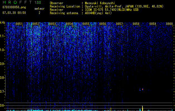This screenshot has width=175, height=111.
Task: Click the 0856 time marker
Action: (103, 24)
